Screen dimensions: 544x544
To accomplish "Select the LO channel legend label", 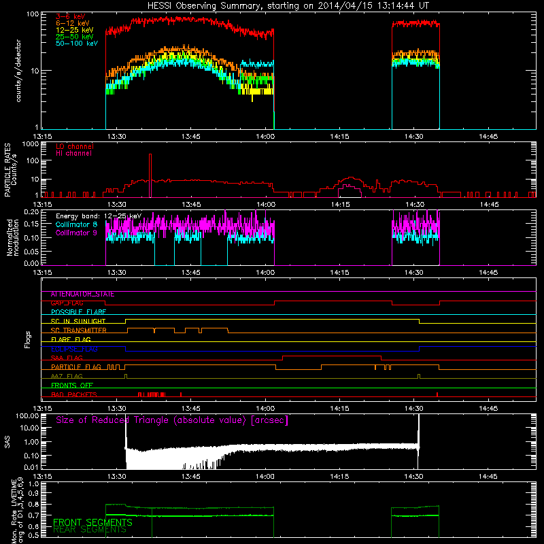I will (75, 146).
